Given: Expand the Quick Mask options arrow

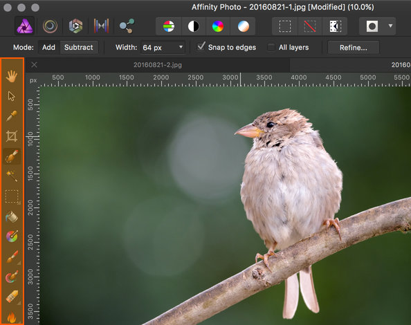Looking at the screenshot, I should point(390,26).
